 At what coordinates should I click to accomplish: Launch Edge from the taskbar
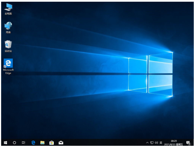pyautogui.click(x=33, y=143)
